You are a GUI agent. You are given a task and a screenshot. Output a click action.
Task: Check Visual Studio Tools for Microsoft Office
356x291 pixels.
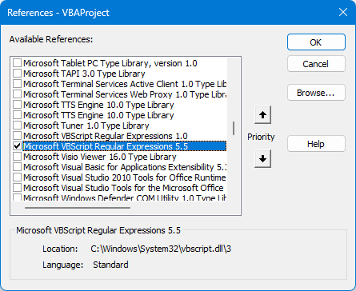[18, 188]
